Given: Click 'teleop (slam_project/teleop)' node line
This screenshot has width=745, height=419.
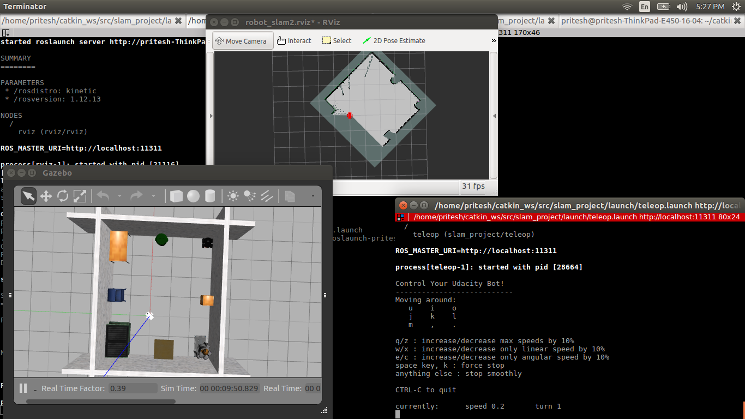Looking at the screenshot, I should (x=474, y=235).
